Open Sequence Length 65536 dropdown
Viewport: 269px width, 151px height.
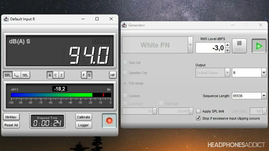tap(264, 96)
